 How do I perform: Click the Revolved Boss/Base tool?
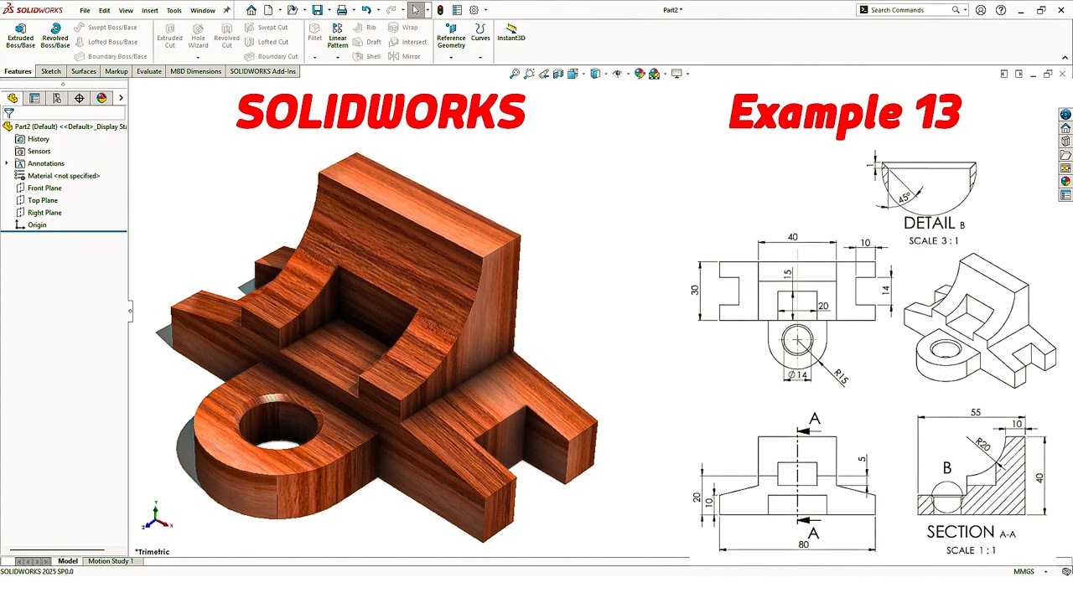(x=55, y=36)
